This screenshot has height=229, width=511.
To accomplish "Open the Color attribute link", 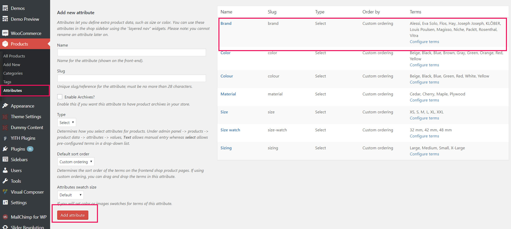I will pos(226,53).
